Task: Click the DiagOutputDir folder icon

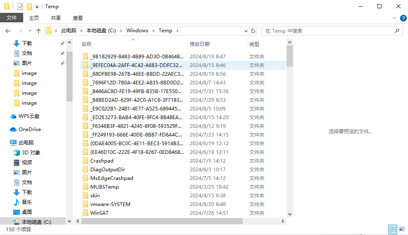Action: tap(85, 170)
